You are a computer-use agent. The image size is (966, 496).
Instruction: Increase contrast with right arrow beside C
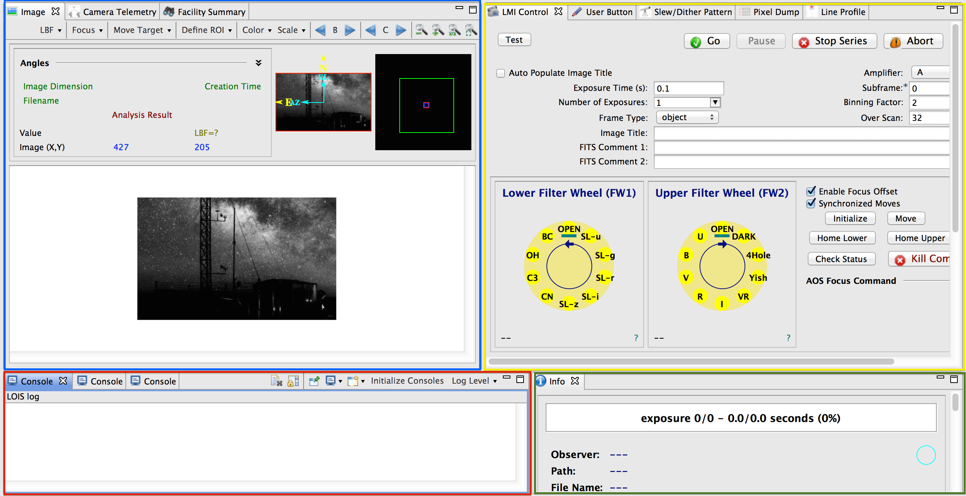pyautogui.click(x=401, y=30)
